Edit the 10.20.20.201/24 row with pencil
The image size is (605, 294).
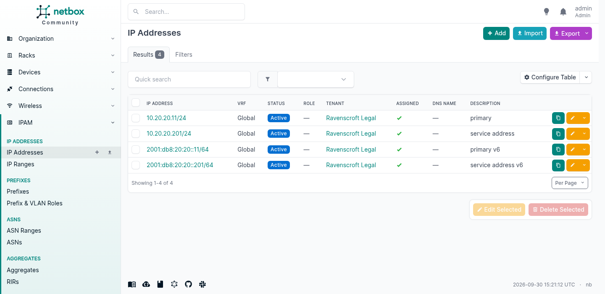(573, 134)
